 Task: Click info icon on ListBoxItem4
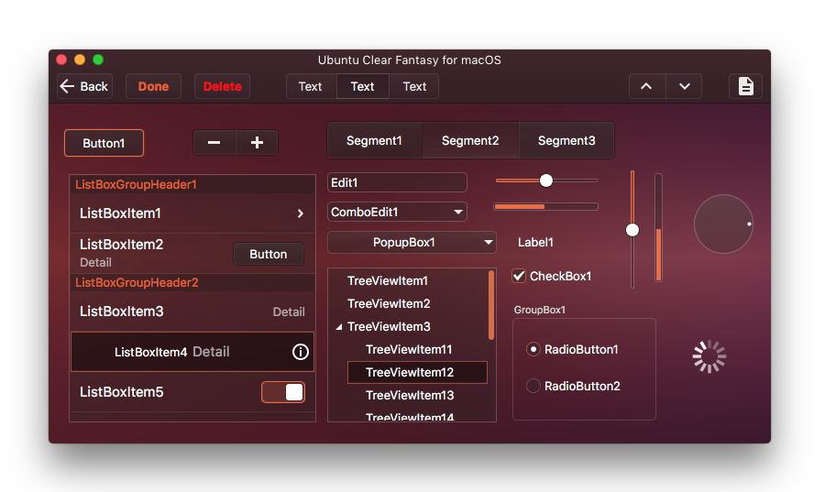coord(301,352)
